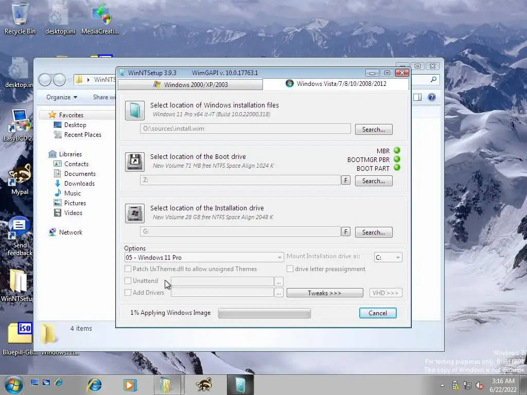Switch to WinNTSetup taskbar button

pyautogui.click(x=240, y=385)
